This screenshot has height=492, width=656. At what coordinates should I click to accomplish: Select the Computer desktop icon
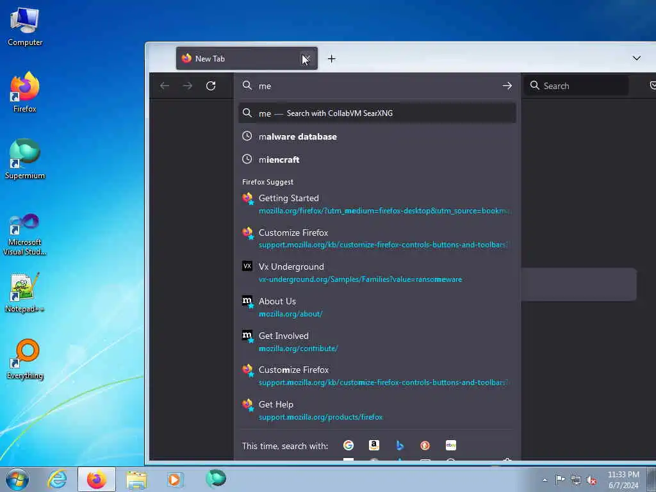tap(25, 26)
